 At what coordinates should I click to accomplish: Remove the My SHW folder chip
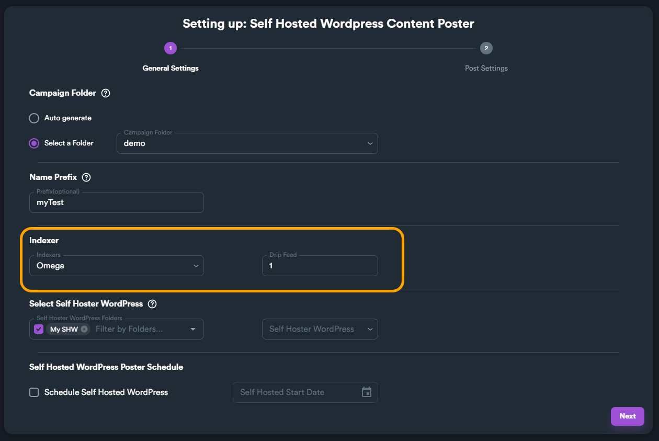pyautogui.click(x=84, y=329)
